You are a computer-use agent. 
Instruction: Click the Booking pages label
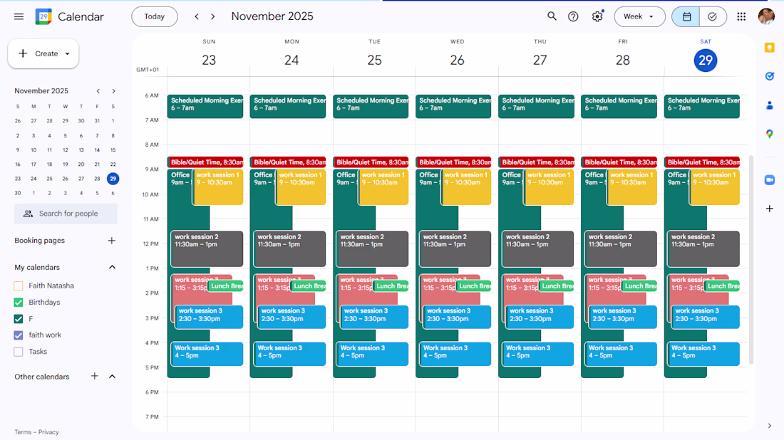[x=39, y=241]
